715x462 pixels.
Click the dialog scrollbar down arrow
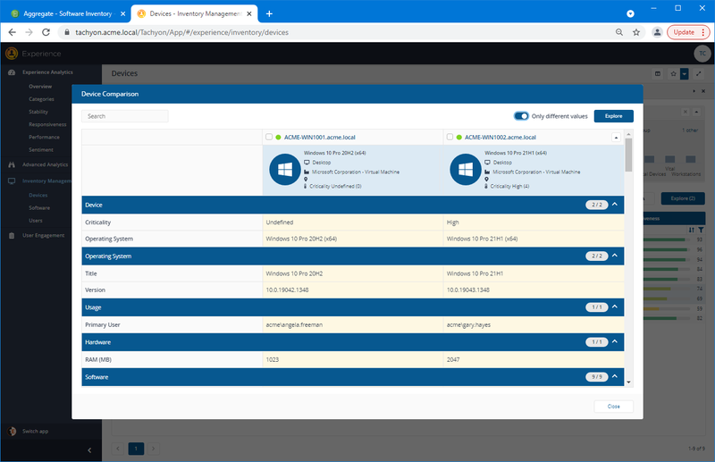click(629, 382)
